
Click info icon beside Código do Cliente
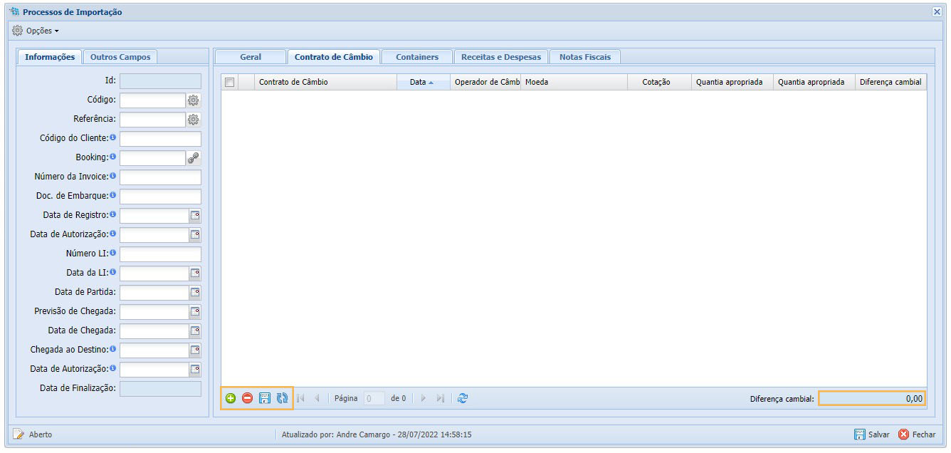coord(113,137)
